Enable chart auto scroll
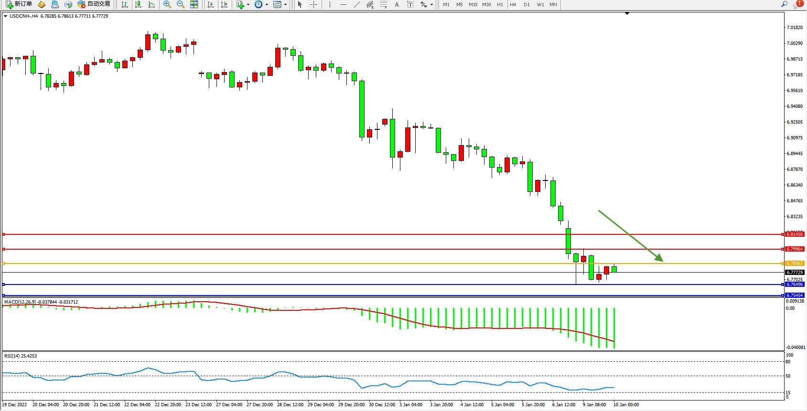807x411 pixels. click(211, 4)
